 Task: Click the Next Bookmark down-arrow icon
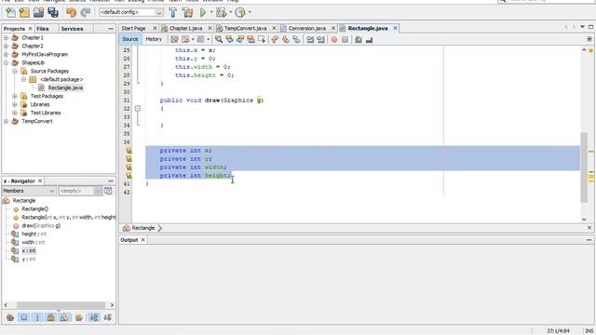click(286, 39)
